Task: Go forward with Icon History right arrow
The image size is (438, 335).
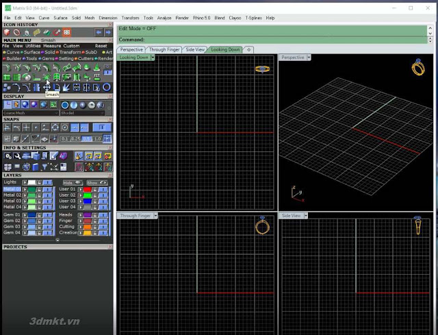Action: coord(108,32)
